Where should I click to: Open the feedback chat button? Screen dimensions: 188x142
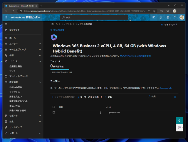click(179, 128)
